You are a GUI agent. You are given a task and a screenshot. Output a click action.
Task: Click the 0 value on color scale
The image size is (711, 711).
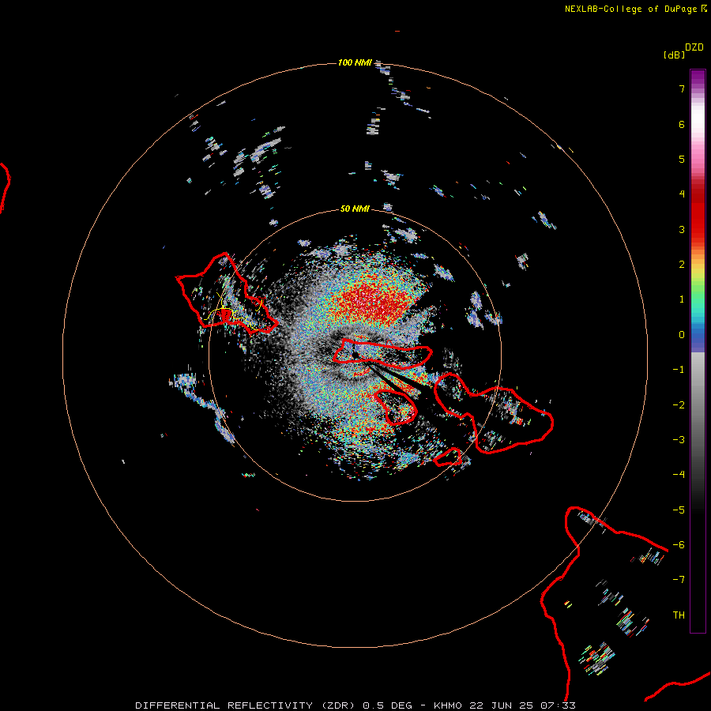pyautogui.click(x=682, y=335)
